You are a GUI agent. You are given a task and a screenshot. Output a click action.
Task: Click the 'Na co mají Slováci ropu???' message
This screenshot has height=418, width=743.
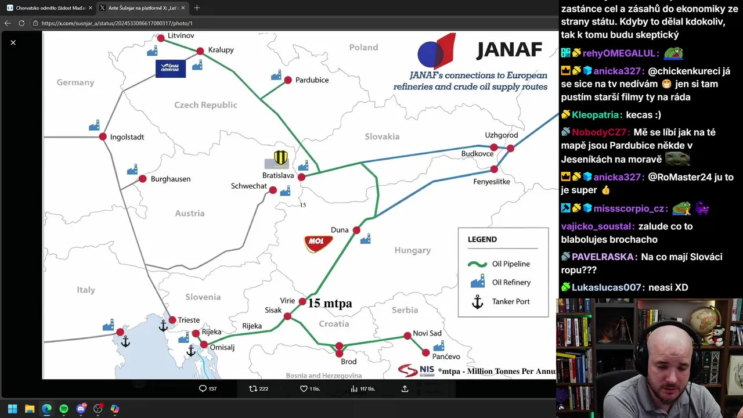(641, 263)
